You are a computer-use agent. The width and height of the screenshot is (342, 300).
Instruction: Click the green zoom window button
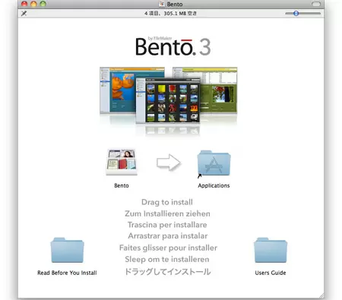[x=43, y=4]
